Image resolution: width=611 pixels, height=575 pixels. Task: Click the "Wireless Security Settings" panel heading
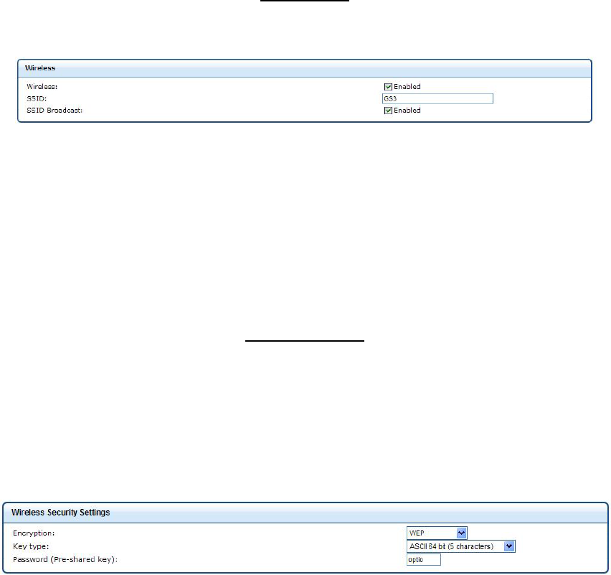pos(60,513)
